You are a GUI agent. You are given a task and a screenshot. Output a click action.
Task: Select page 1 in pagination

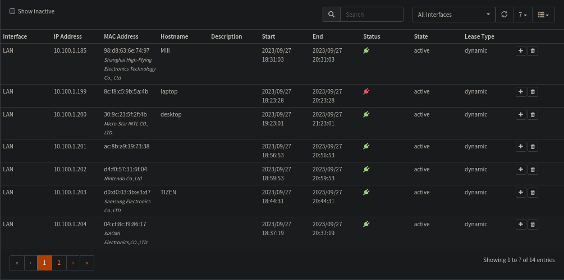point(44,263)
